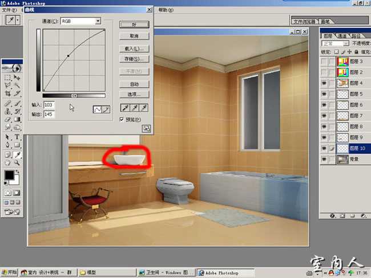Select the Eyedropper tool in toolbox
Screen dimensions: 371x278
click(x=17, y=155)
